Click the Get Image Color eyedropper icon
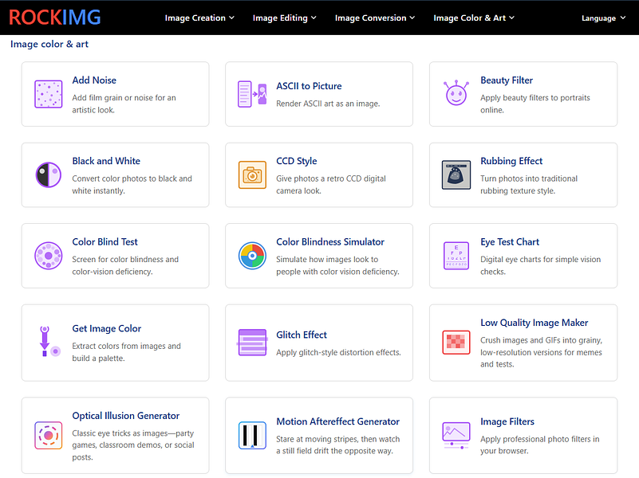 point(49,342)
